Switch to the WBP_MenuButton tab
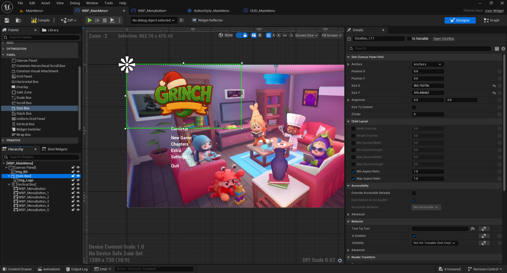 point(152,11)
